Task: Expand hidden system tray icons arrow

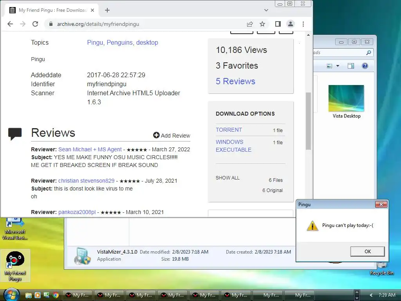Action: pyautogui.click(x=371, y=295)
